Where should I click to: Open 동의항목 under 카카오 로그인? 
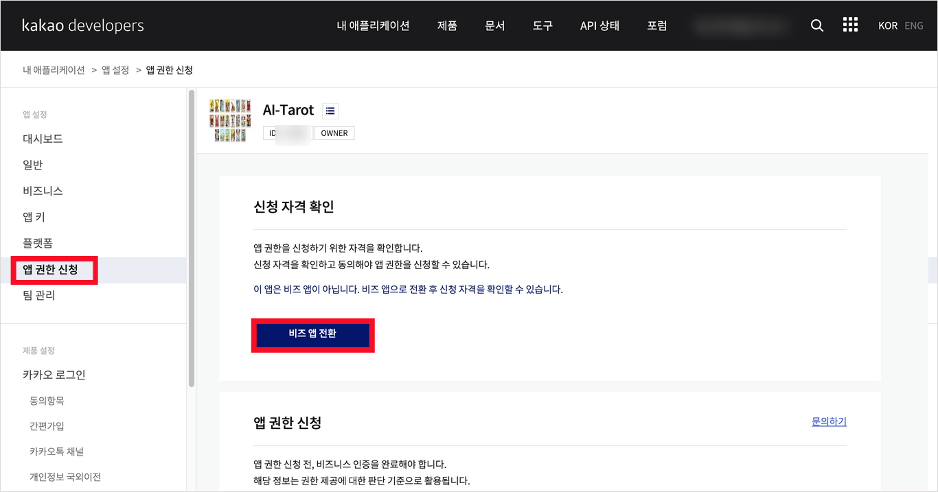(47, 401)
